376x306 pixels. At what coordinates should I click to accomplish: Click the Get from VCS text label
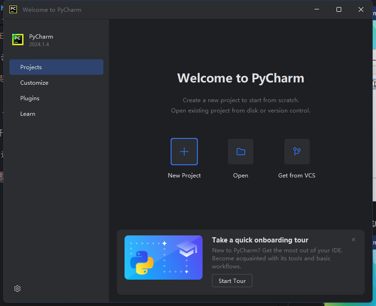point(297,175)
